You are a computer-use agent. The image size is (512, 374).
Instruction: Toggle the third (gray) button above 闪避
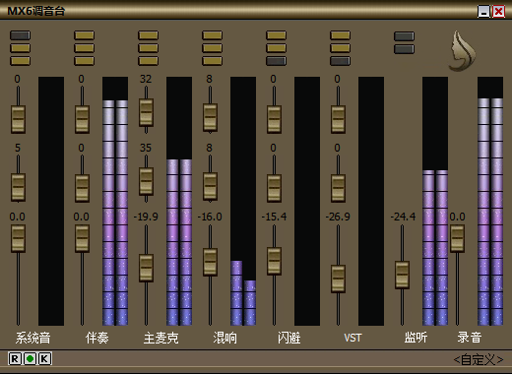tap(276, 61)
